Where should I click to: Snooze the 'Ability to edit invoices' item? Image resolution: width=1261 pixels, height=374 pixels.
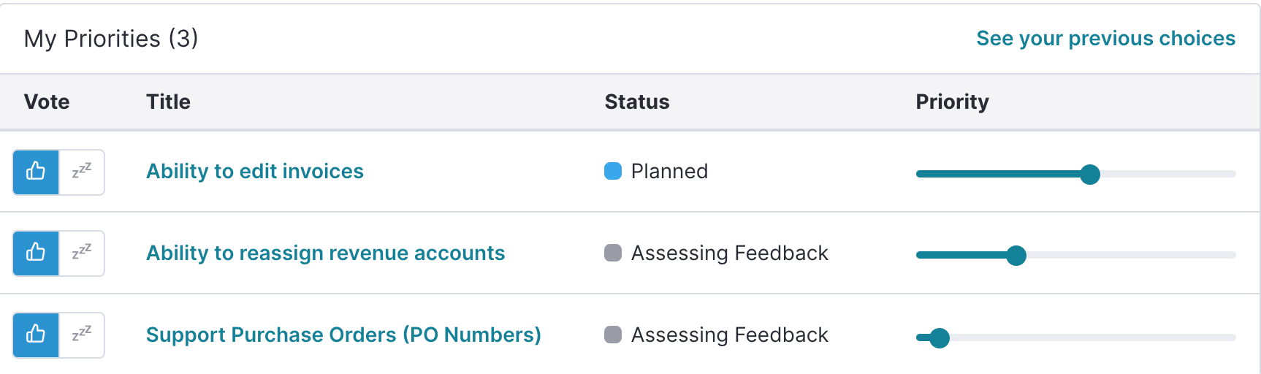pos(82,172)
